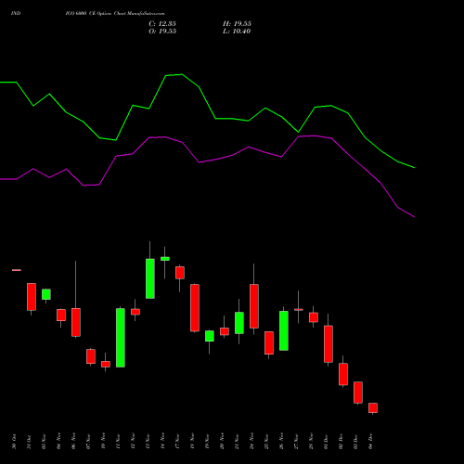Click the high value 'H: 19.55'
This screenshot has height=464, width=464.
tap(237, 24)
